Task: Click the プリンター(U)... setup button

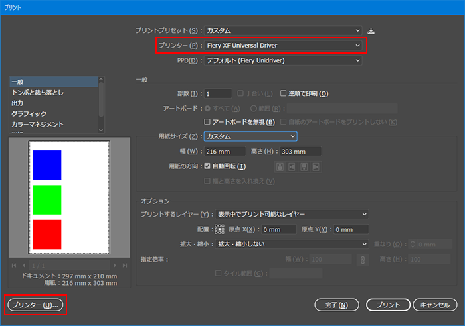Action: (x=35, y=305)
